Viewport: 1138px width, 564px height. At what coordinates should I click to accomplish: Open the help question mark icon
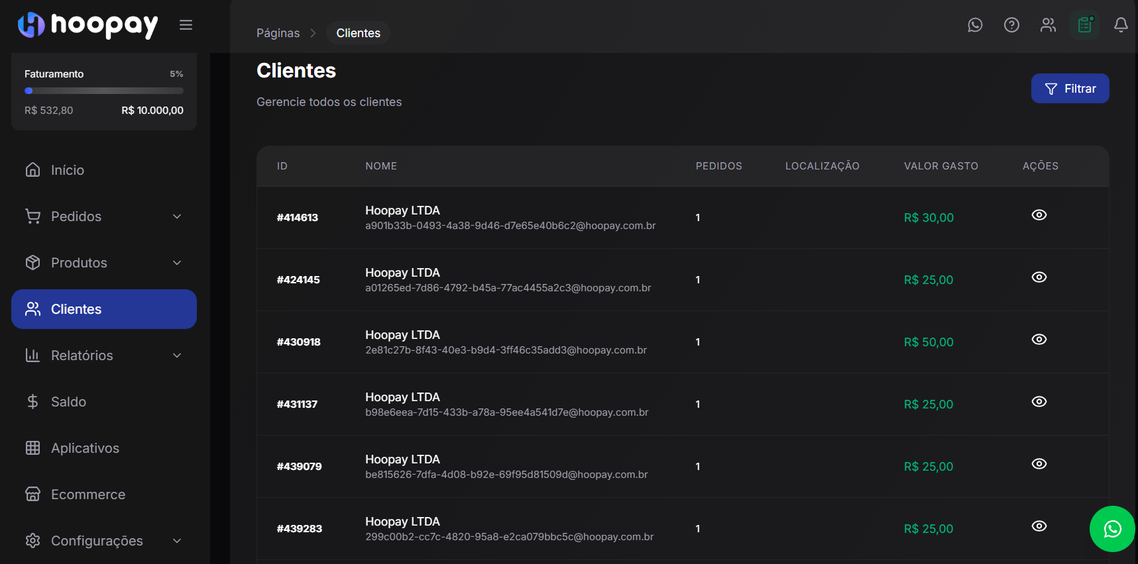(1011, 25)
